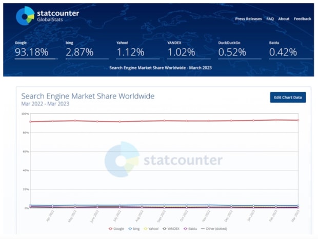Click the banner caption for March 2023
The image size is (318, 239).
pyautogui.click(x=161, y=68)
